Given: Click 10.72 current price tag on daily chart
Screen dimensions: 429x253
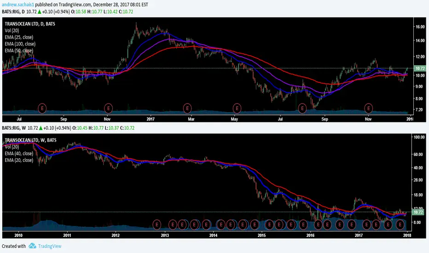Looking at the screenshot, I should (420, 69).
